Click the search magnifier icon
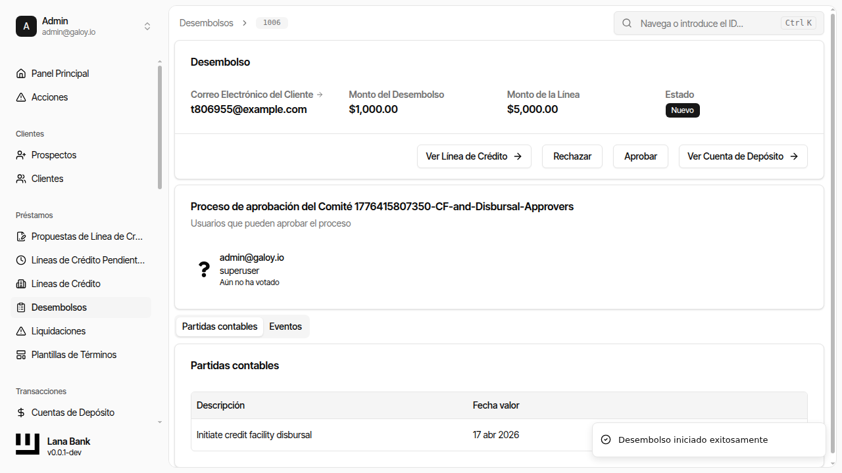Screen dimensions: 842x473 [628, 23]
